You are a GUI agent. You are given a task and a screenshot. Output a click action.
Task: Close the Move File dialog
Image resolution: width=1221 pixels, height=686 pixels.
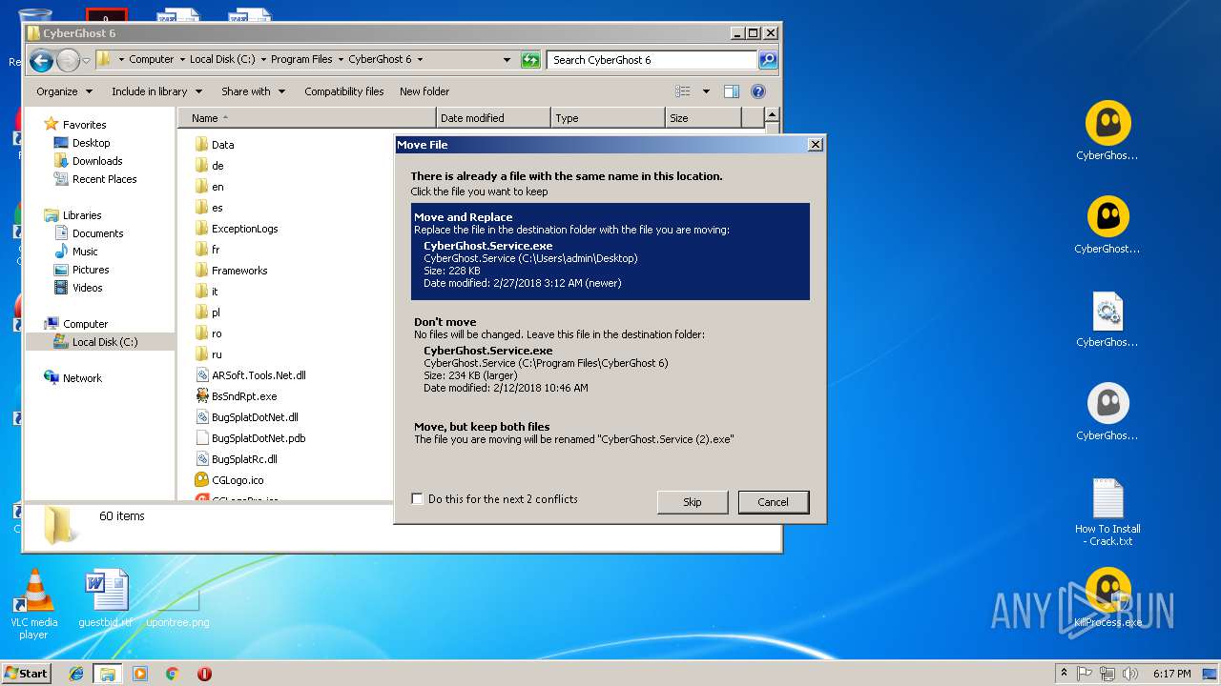click(x=815, y=145)
